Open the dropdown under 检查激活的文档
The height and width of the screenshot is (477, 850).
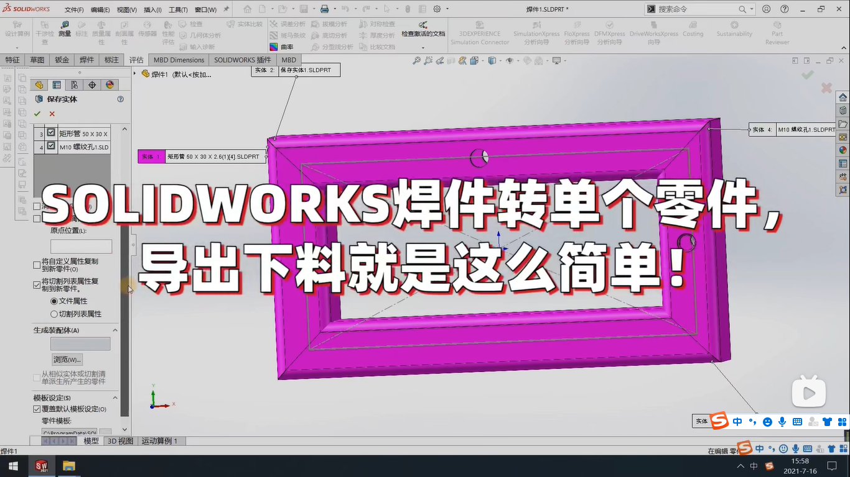coord(423,48)
